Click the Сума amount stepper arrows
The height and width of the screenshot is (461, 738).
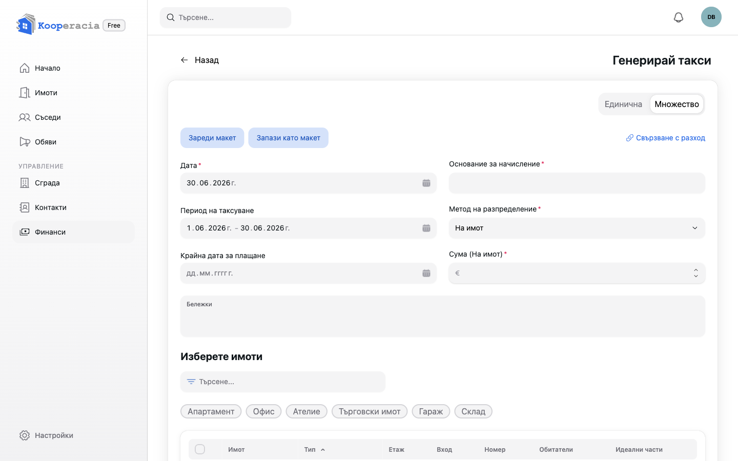(696, 273)
